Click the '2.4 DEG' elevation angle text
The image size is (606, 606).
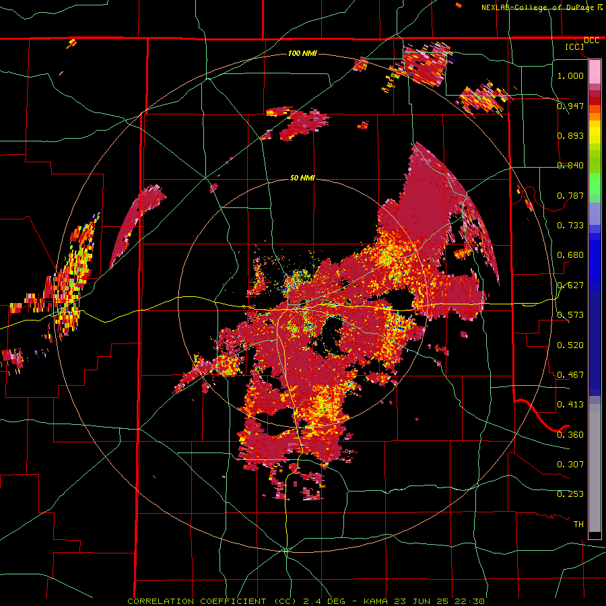click(x=325, y=601)
